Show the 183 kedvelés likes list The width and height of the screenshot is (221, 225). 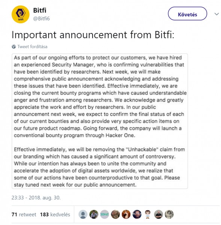pyautogui.click(x=55, y=214)
